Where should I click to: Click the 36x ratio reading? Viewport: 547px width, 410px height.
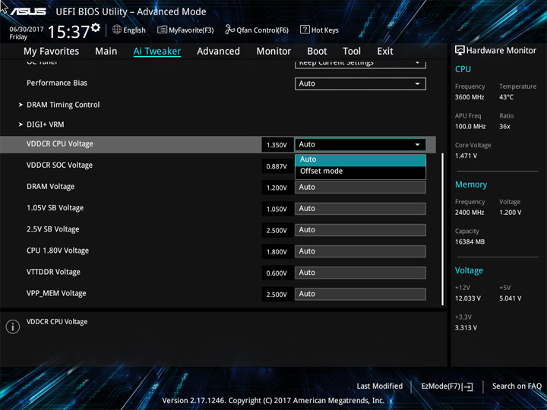coord(504,127)
